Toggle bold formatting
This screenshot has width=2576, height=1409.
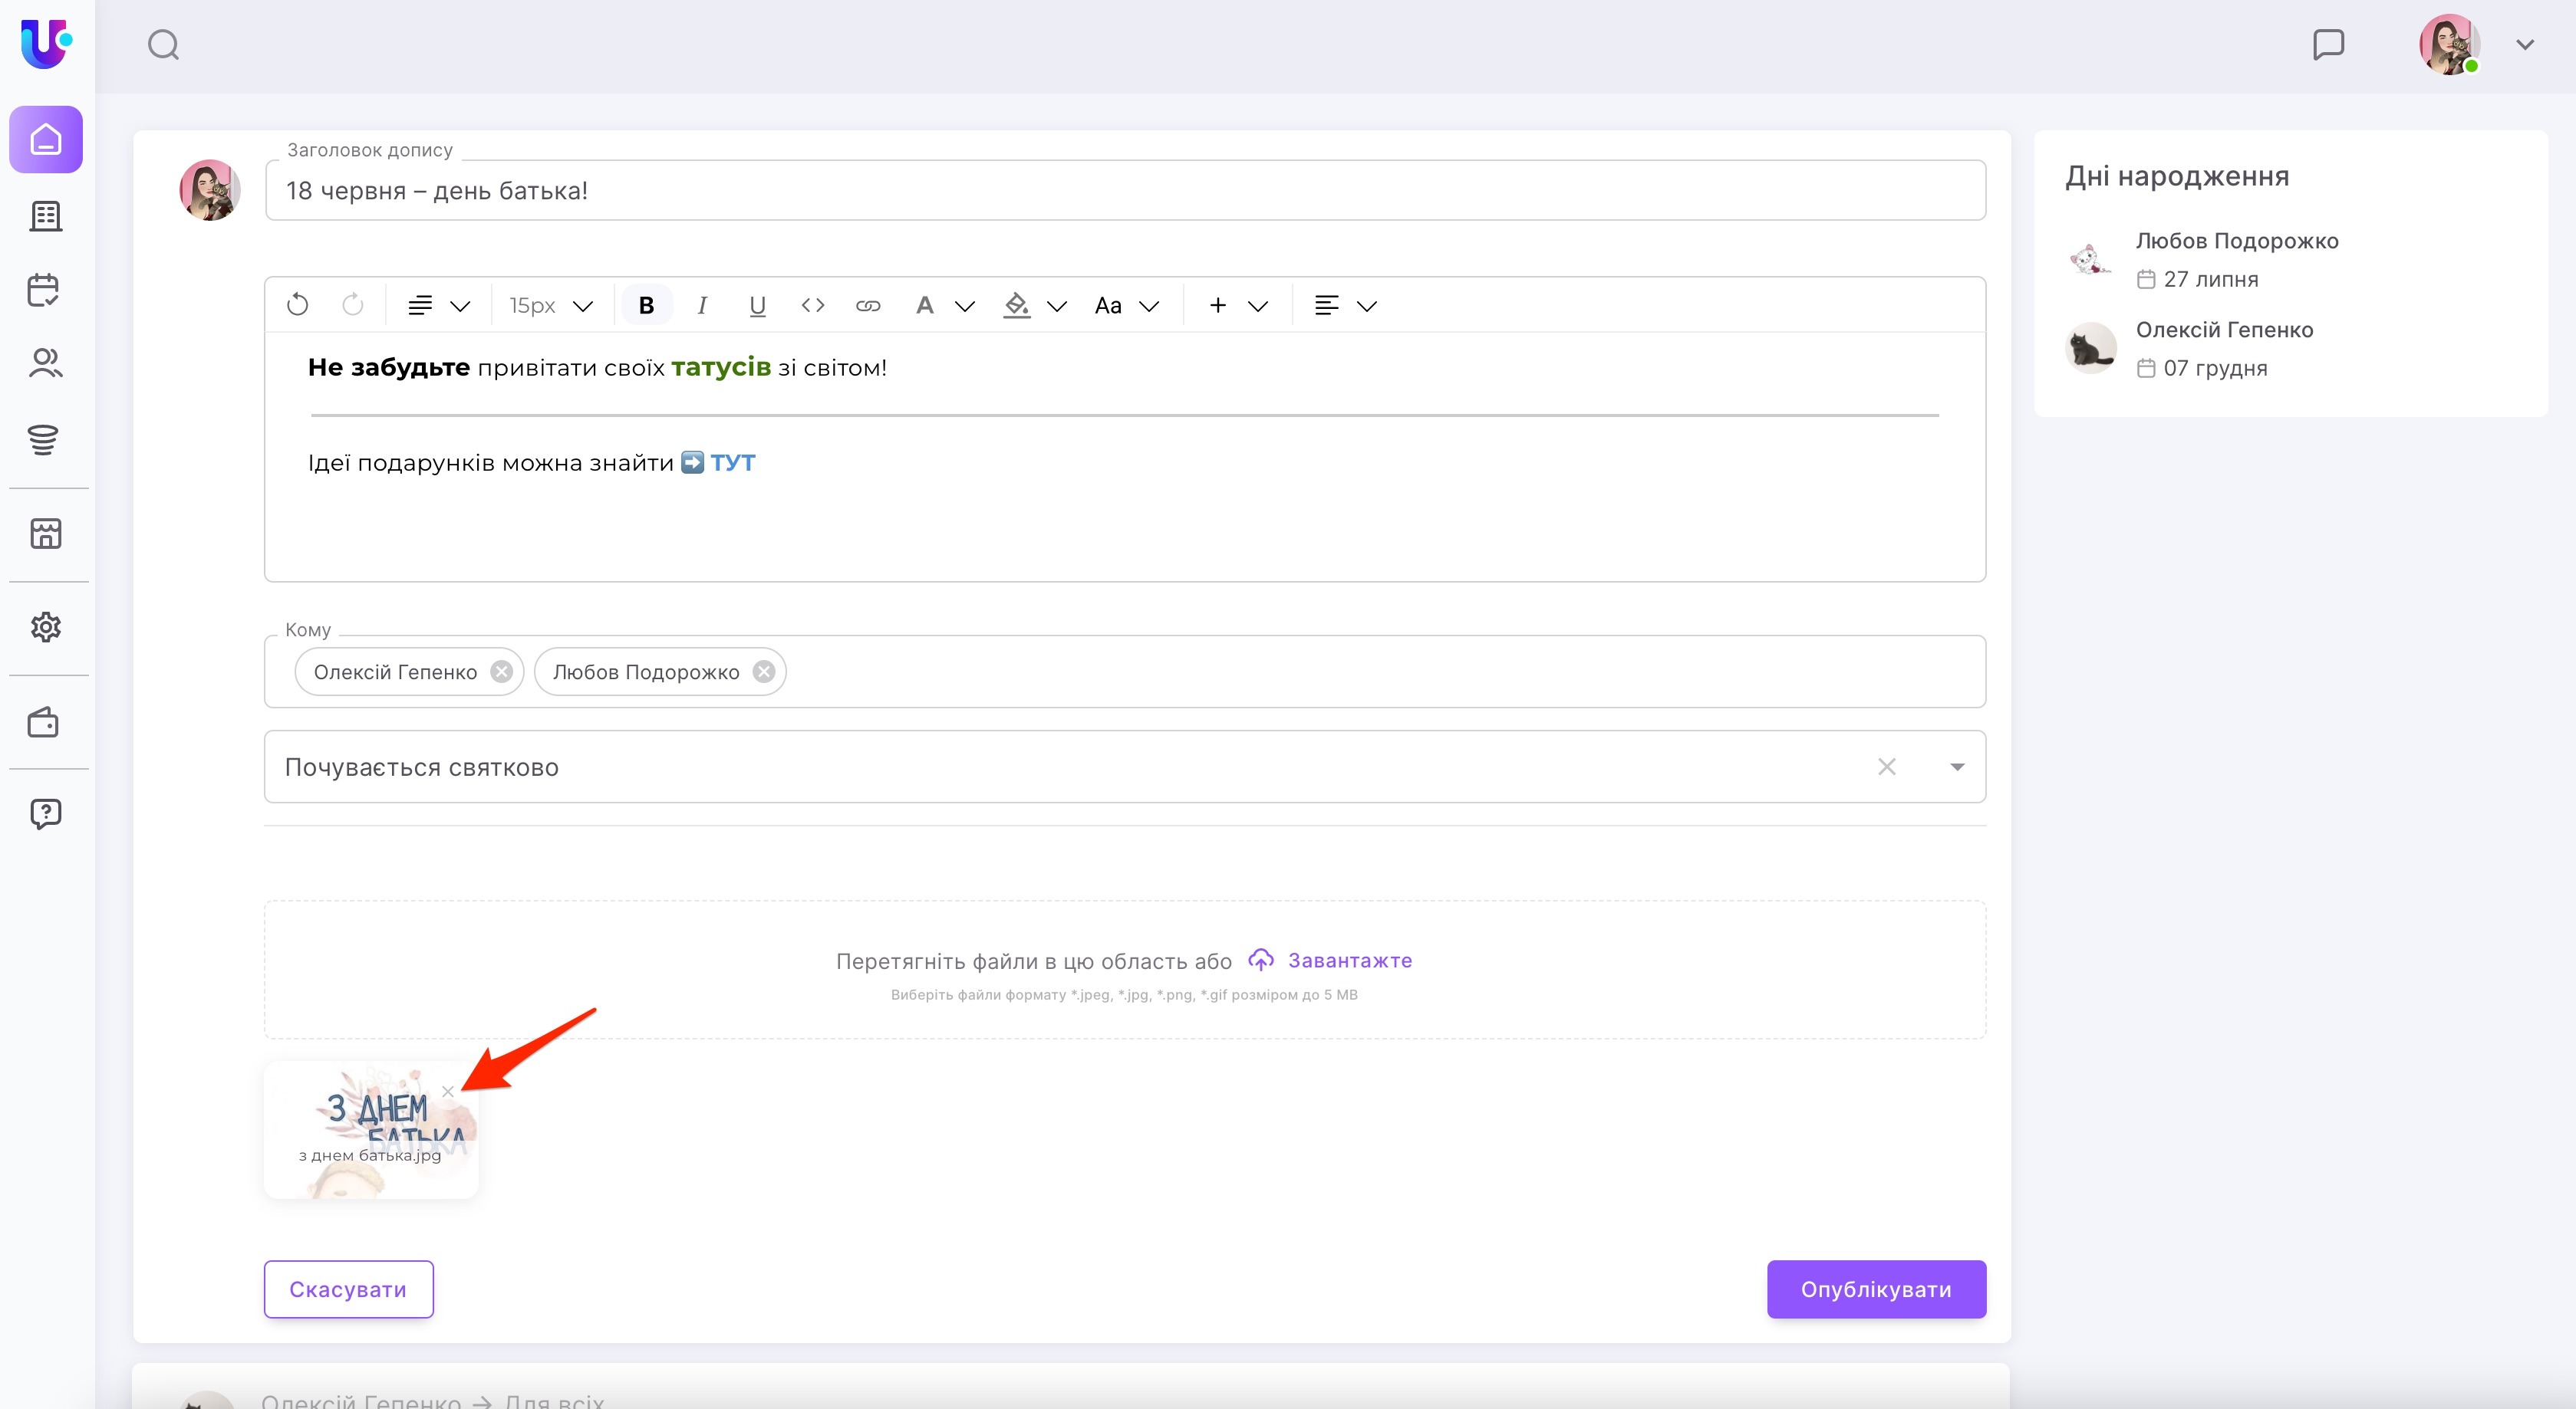click(646, 306)
